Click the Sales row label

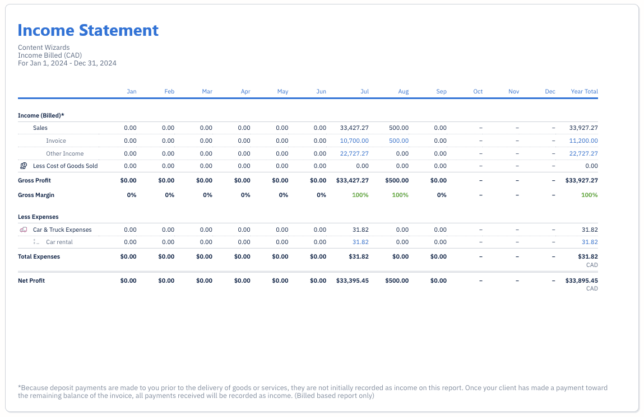40,128
